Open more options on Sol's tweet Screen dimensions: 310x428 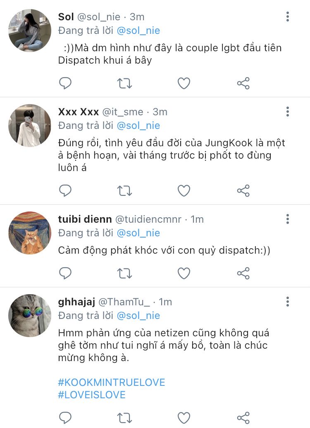(x=288, y=17)
